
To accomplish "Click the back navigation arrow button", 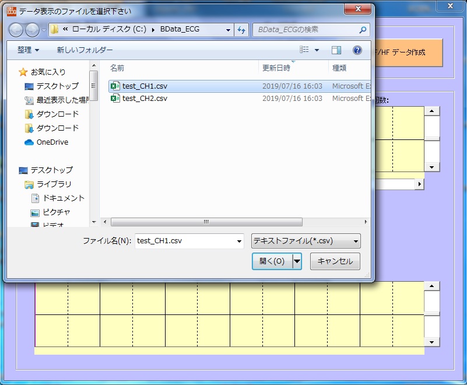I will [16, 30].
